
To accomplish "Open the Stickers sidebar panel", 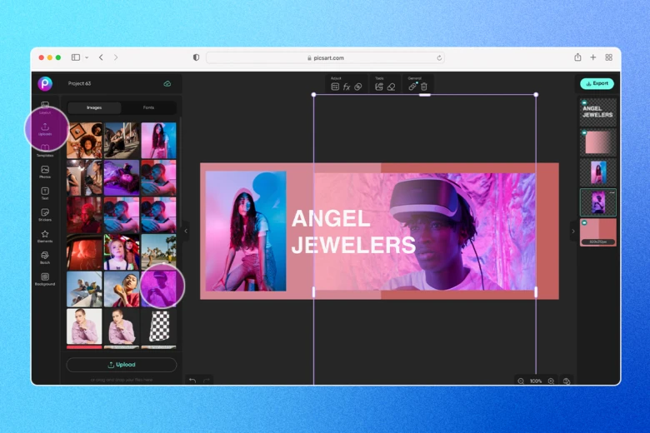I will (45, 215).
